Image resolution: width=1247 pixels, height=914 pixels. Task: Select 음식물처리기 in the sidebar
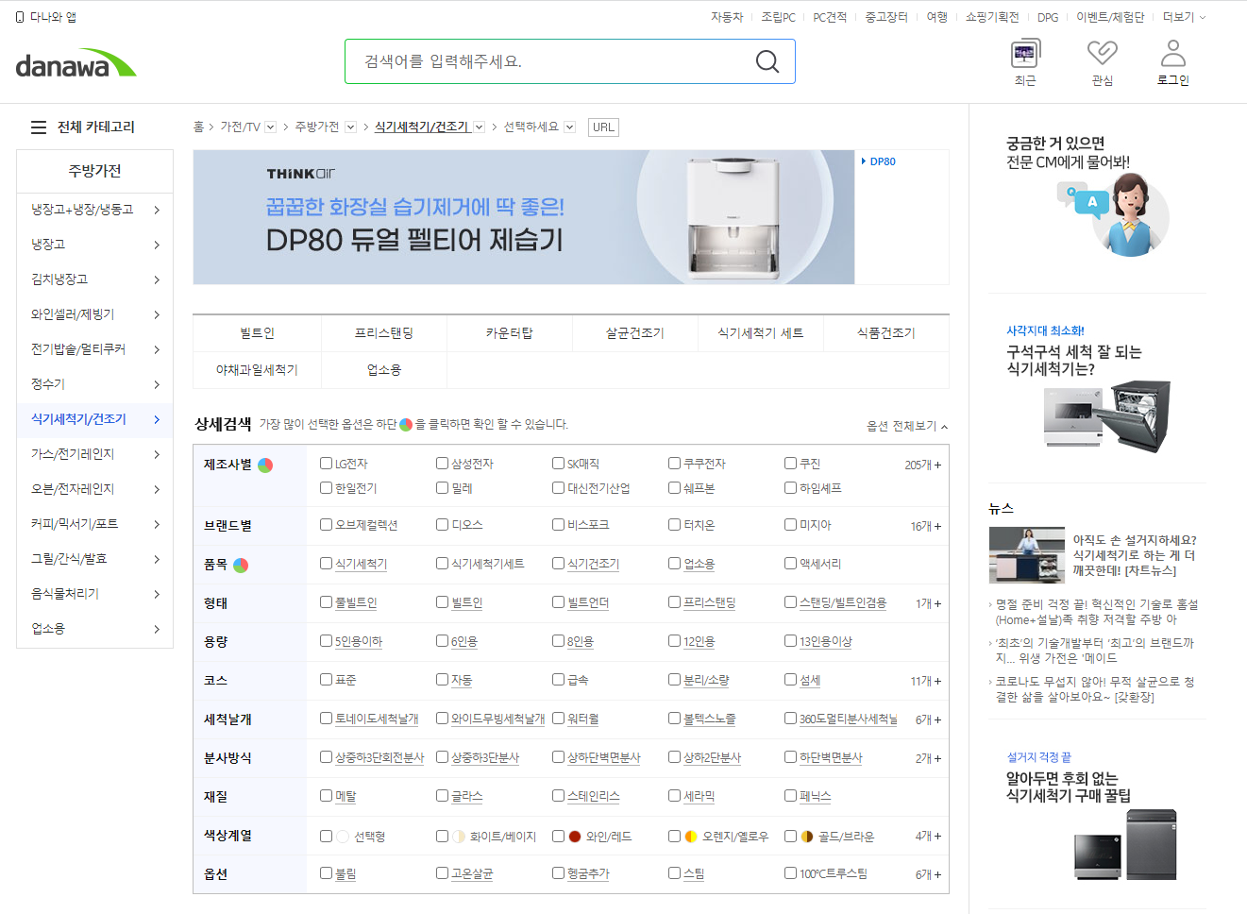tap(94, 594)
